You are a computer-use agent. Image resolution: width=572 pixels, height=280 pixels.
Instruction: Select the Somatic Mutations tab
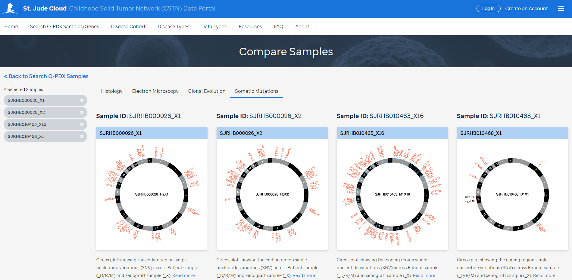[257, 91]
